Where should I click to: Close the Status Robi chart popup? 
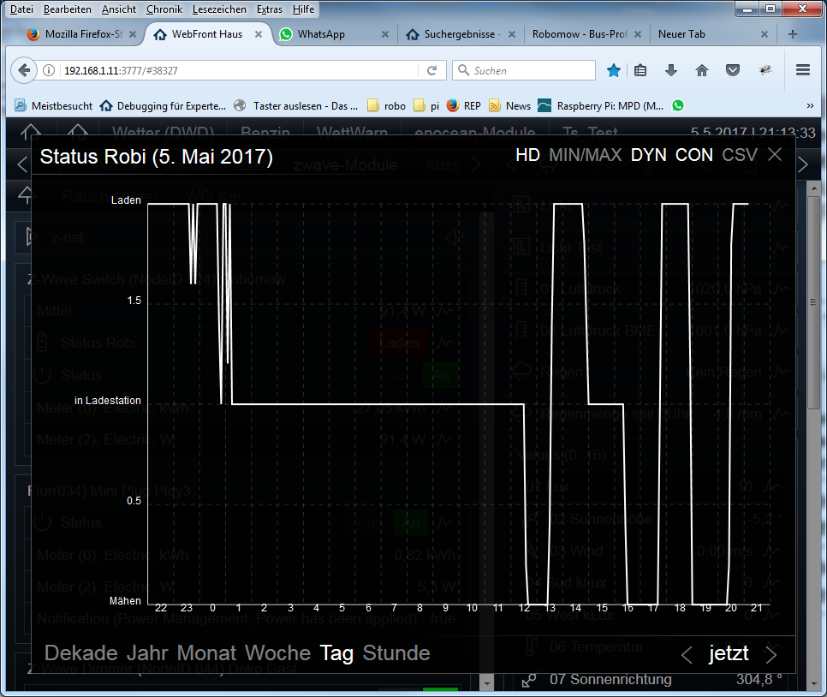click(775, 155)
